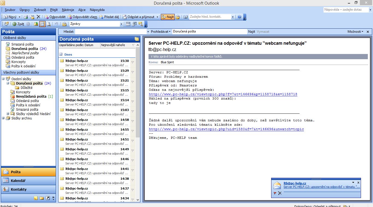Open Outlook Help question mark icon

click(239, 17)
